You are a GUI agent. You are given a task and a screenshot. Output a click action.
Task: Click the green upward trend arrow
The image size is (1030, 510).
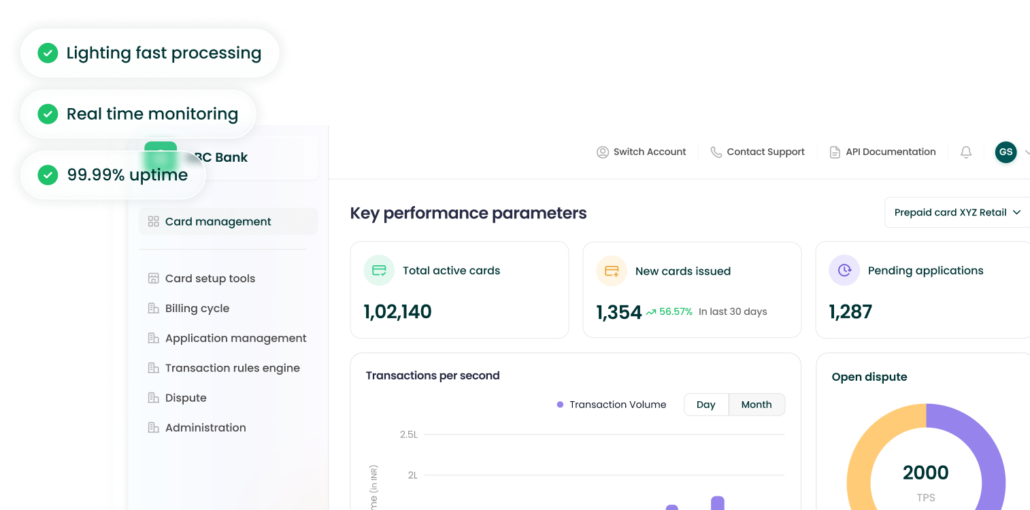(651, 312)
